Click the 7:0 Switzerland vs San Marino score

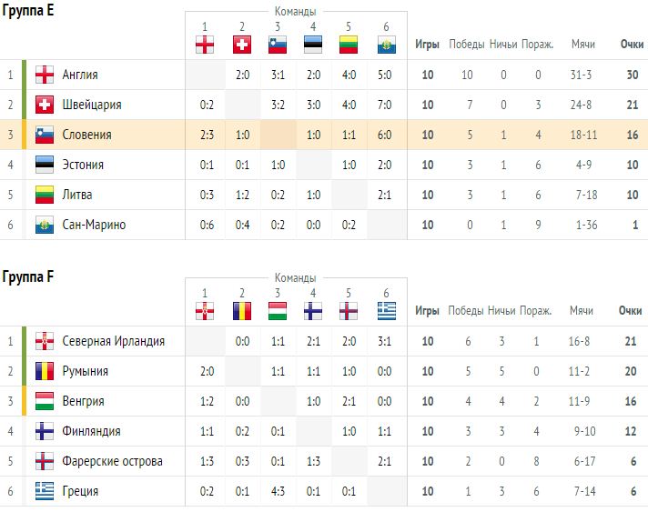(385, 105)
